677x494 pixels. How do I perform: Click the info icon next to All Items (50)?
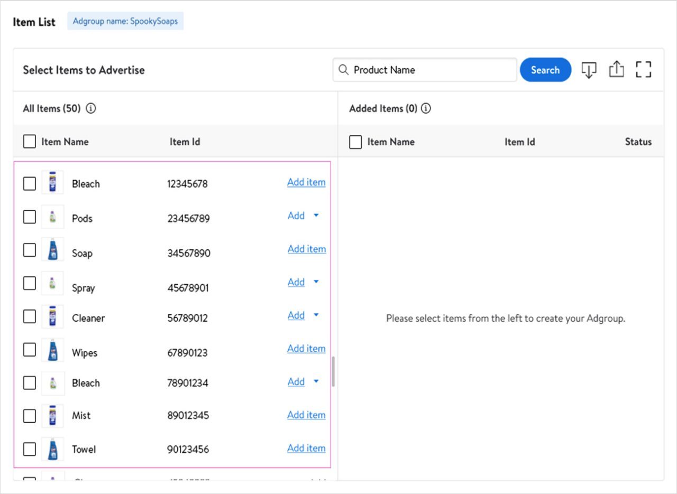coord(91,108)
